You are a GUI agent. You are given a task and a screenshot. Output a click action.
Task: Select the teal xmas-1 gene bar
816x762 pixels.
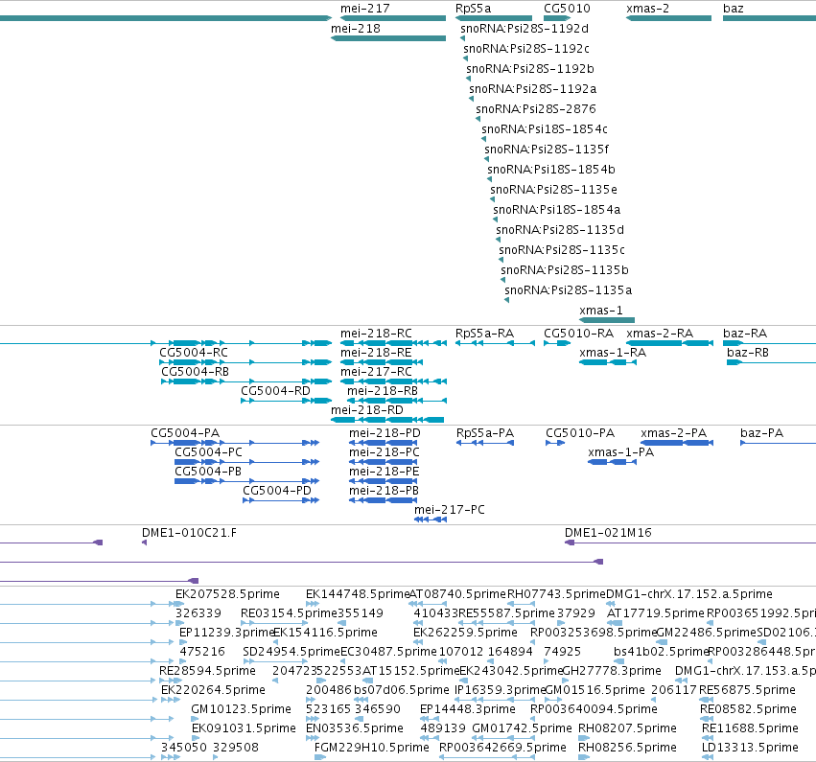[x=607, y=320]
